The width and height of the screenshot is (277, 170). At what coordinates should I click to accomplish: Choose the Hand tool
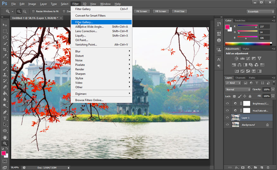click(5, 137)
